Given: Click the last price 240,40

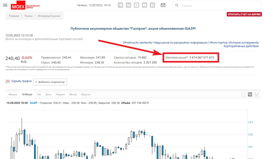Looking at the screenshot, I should tap(13, 58).
